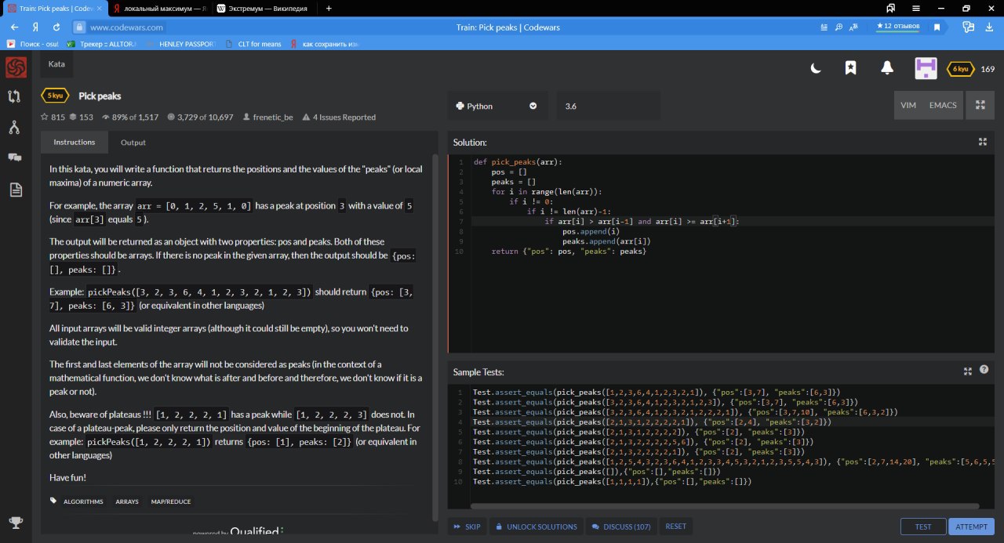Open 4 Issues Reported link
This screenshot has height=543, width=1004.
[339, 118]
